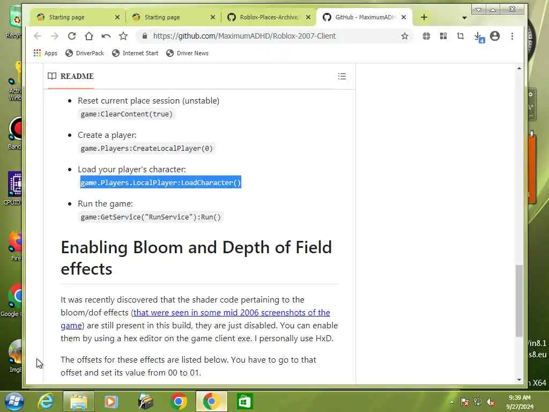This screenshot has height=412, width=549.
Task: Open the grid tiles toolbar icon
Action: [443, 36]
